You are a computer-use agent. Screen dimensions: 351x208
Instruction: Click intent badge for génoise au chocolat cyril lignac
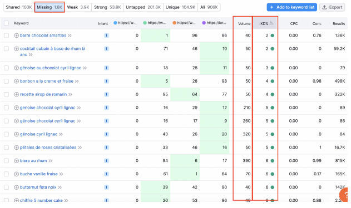[x=107, y=68]
